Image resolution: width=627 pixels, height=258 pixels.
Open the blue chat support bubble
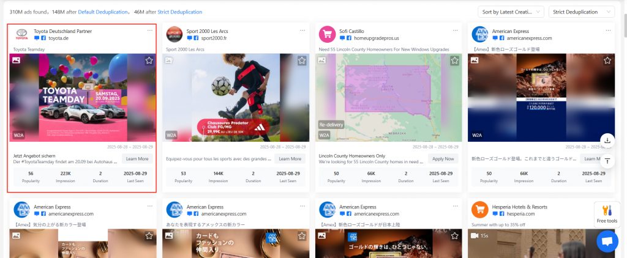[607, 241]
